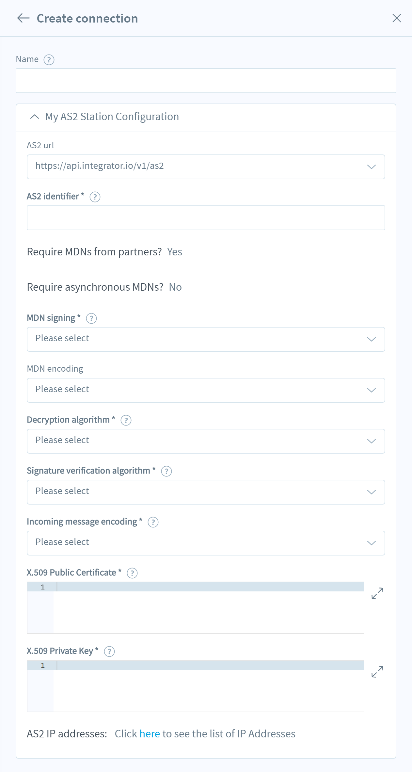Close the Create connection dialog
The width and height of the screenshot is (412, 772).
click(x=397, y=18)
